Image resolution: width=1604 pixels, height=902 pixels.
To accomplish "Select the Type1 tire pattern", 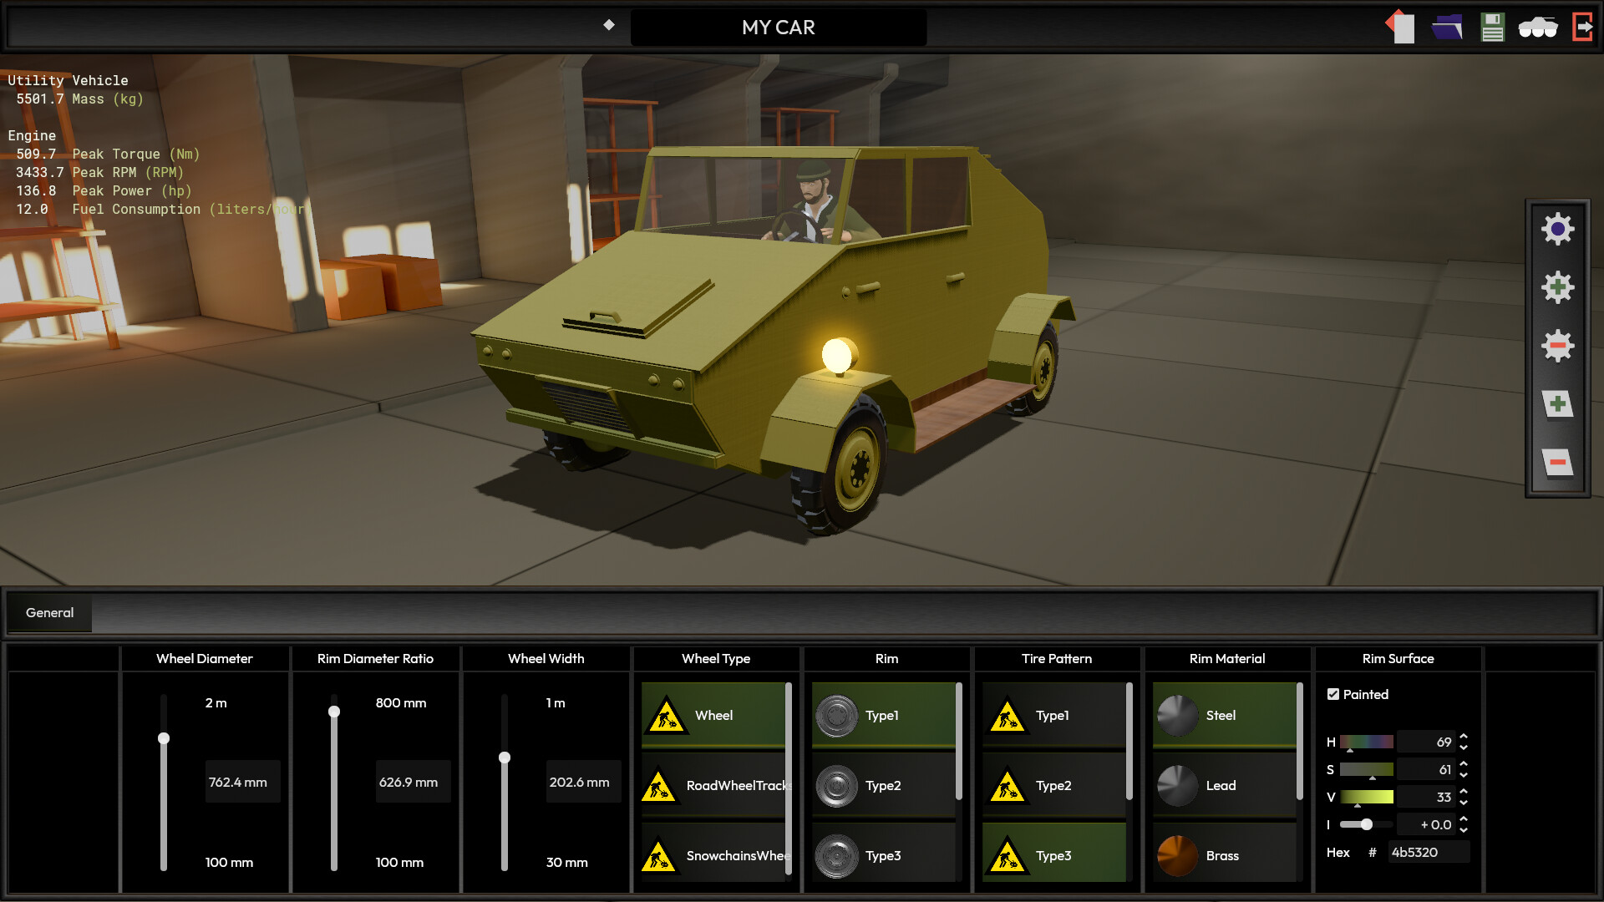I will pos(1054,715).
